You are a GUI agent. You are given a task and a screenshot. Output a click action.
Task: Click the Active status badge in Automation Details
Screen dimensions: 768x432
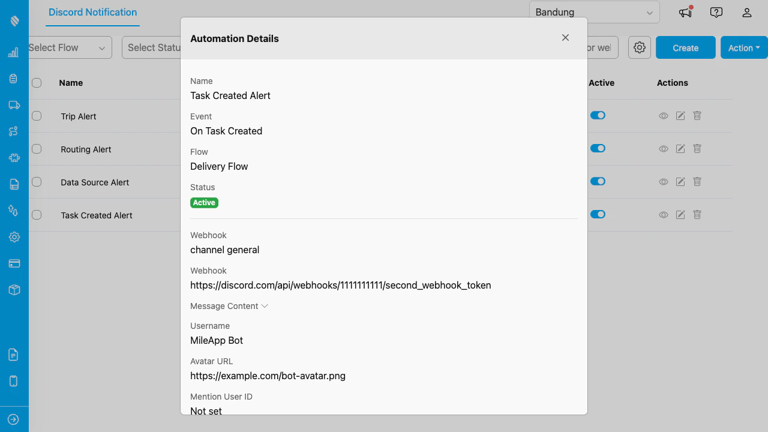(204, 202)
